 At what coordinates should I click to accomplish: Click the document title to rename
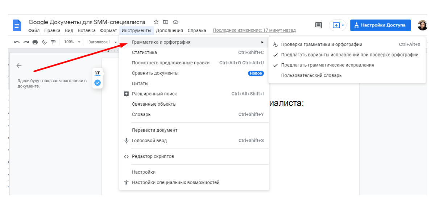coord(87,22)
